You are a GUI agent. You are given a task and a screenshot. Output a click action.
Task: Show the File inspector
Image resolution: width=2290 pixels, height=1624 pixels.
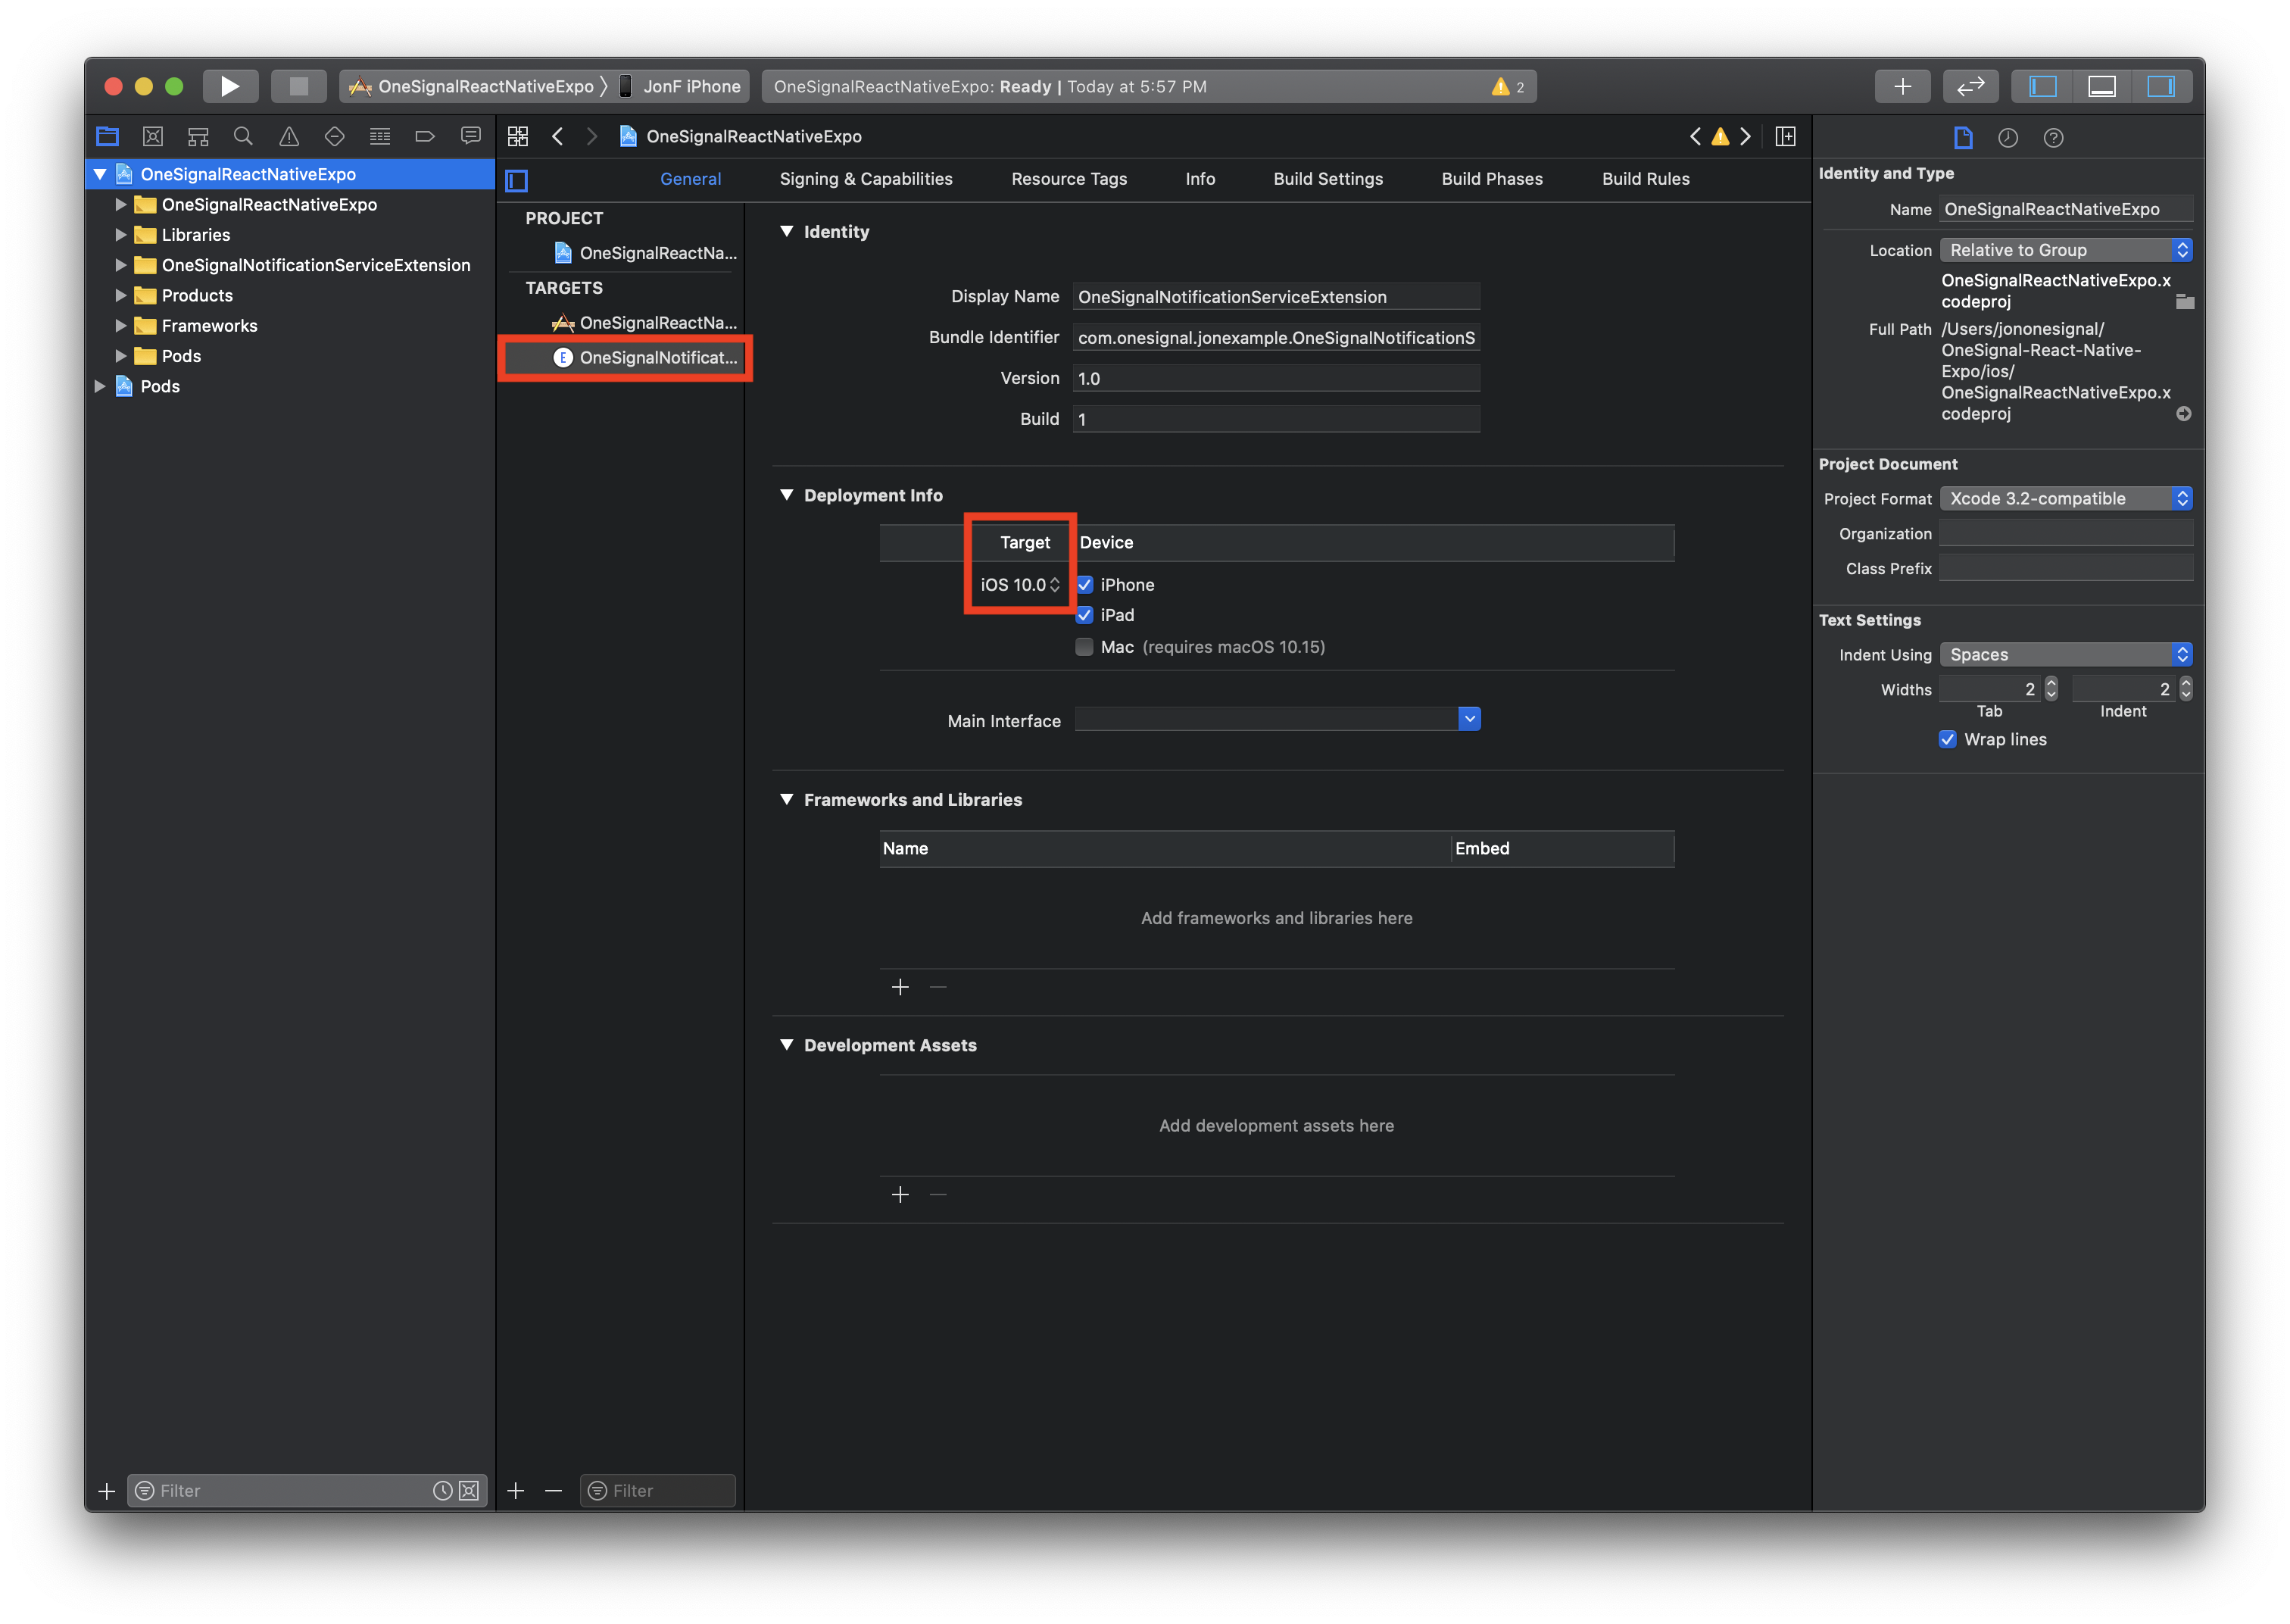click(1962, 138)
